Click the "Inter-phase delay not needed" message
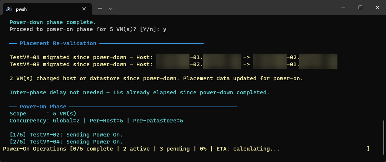The image size is (386, 162). pyautogui.click(x=139, y=92)
